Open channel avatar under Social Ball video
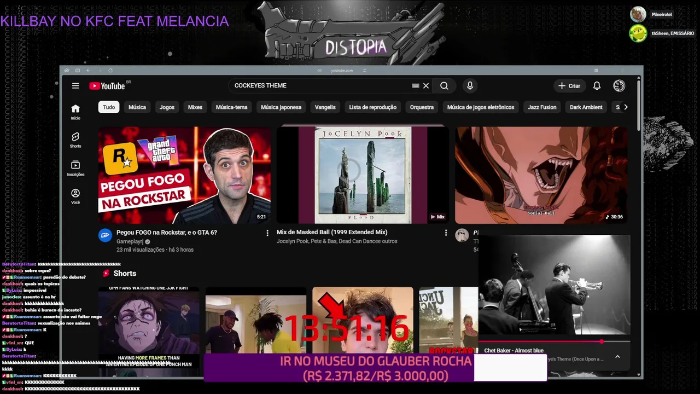The height and width of the screenshot is (394, 700). [x=462, y=235]
